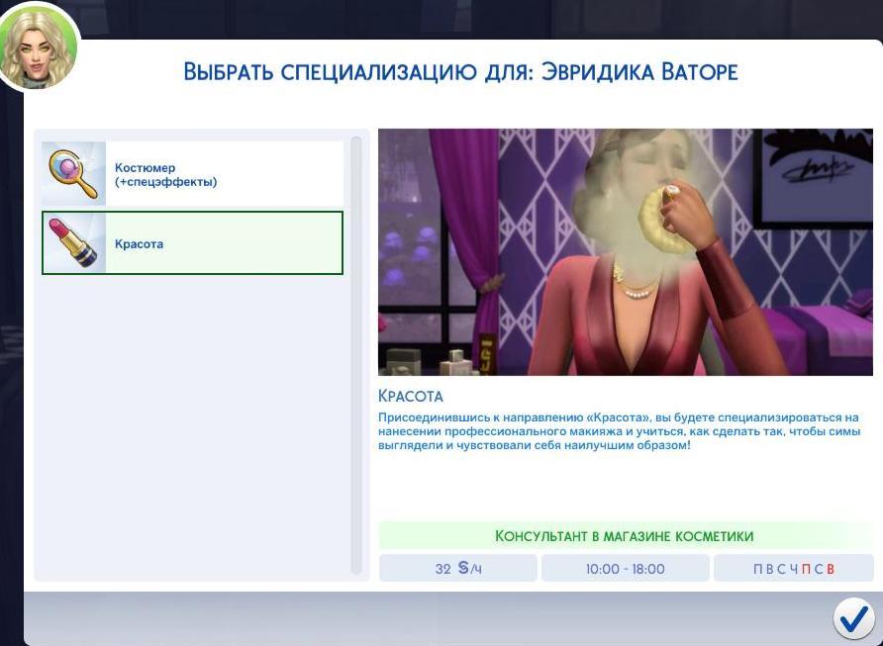The width and height of the screenshot is (883, 646).
Task: Click the Sim portrait of Эвридика Ваторе
Action: point(39,46)
